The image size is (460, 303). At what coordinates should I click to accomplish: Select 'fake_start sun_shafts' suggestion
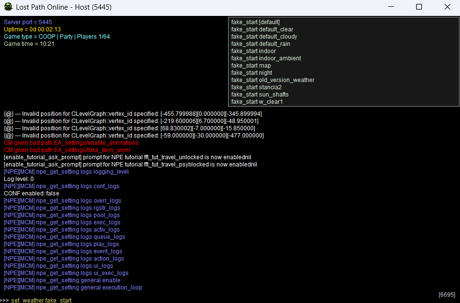[259, 95]
